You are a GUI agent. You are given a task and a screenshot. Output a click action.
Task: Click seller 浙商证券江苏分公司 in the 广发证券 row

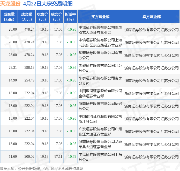pos(152,132)
